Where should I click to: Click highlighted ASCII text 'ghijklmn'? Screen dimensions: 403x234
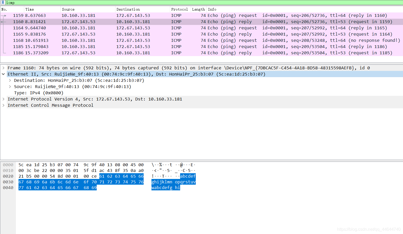(162, 182)
